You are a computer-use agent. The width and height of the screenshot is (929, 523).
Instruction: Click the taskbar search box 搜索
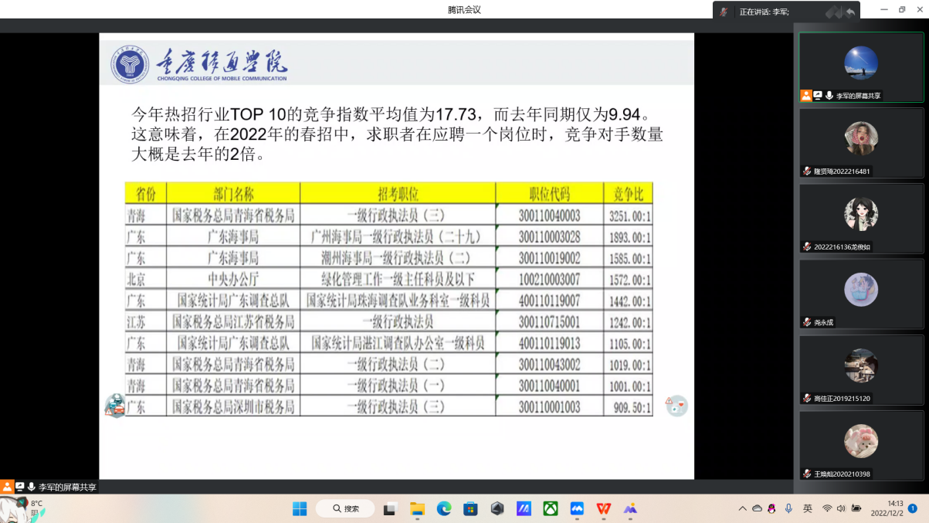(x=345, y=508)
